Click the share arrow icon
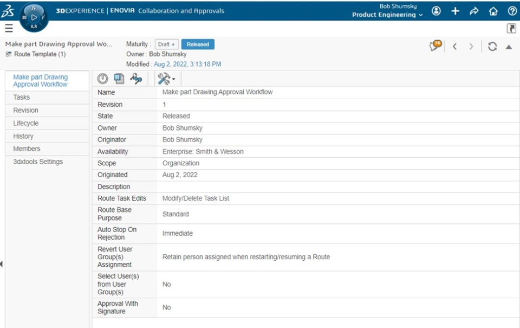 pyautogui.click(x=474, y=11)
